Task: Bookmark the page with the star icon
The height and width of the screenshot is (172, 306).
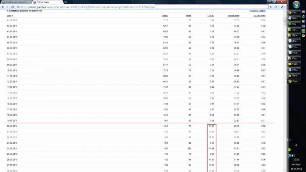Action: (x=18, y=7)
